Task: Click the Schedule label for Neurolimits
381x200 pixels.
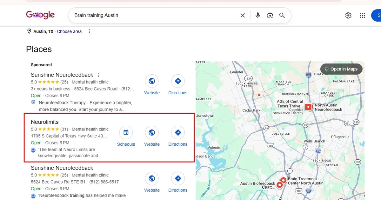Action: (x=126, y=144)
